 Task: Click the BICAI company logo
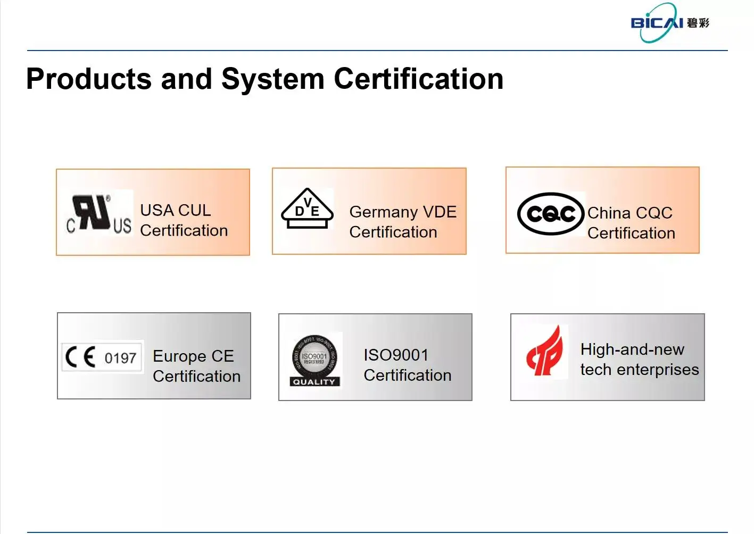click(x=670, y=23)
